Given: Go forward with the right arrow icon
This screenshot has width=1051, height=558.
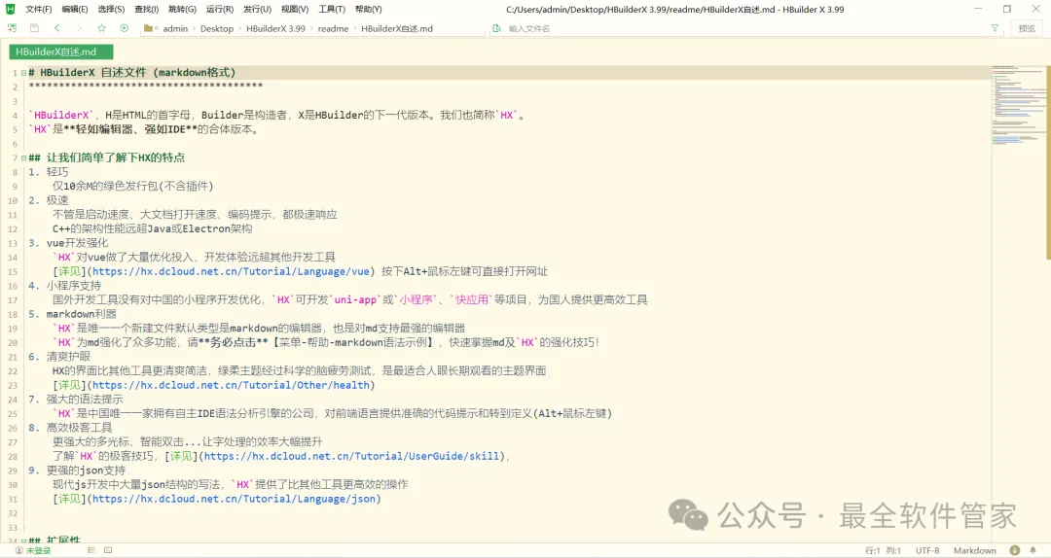Looking at the screenshot, I should coord(79,28).
